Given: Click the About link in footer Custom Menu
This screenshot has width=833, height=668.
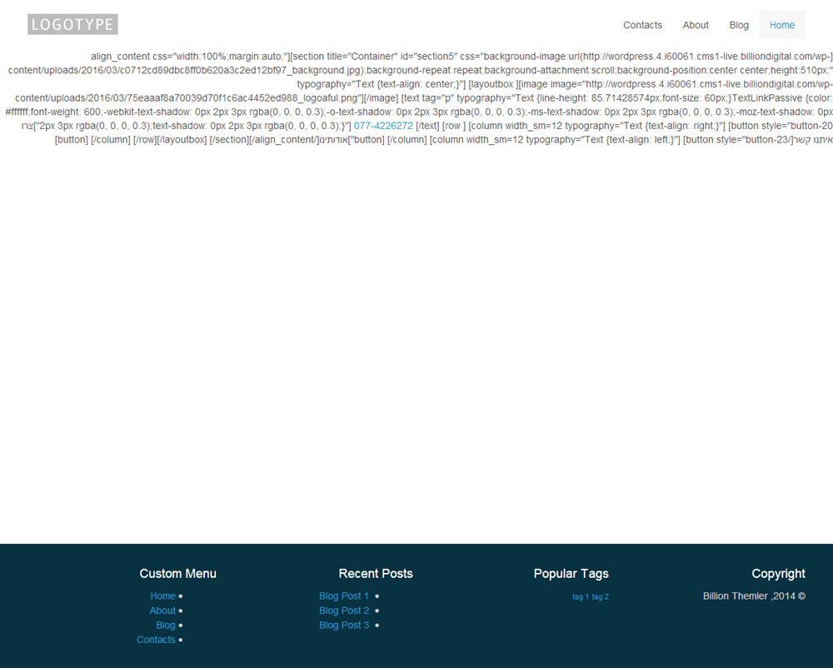Looking at the screenshot, I should coord(162,611).
